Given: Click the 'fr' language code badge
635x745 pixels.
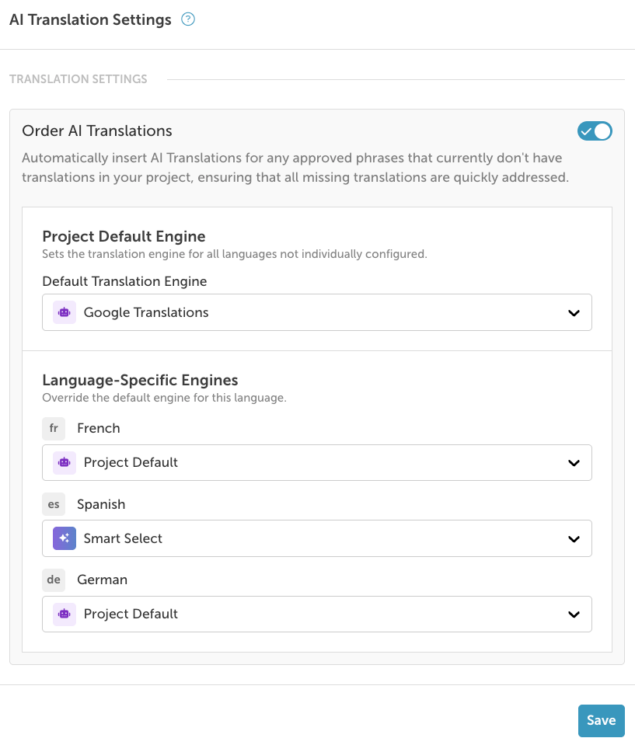Looking at the screenshot, I should [54, 428].
